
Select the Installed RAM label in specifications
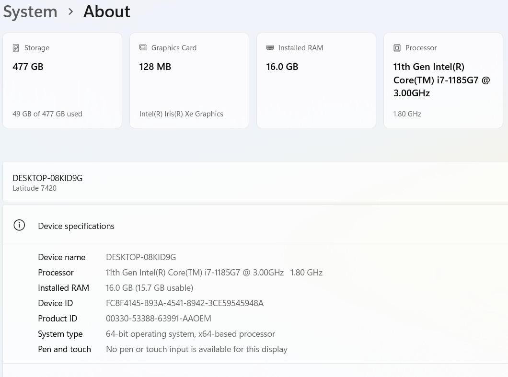[63, 287]
